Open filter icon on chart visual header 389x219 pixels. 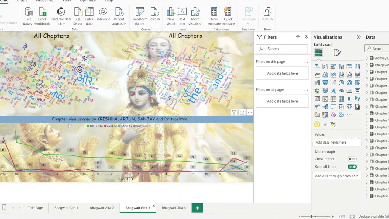coord(234,113)
